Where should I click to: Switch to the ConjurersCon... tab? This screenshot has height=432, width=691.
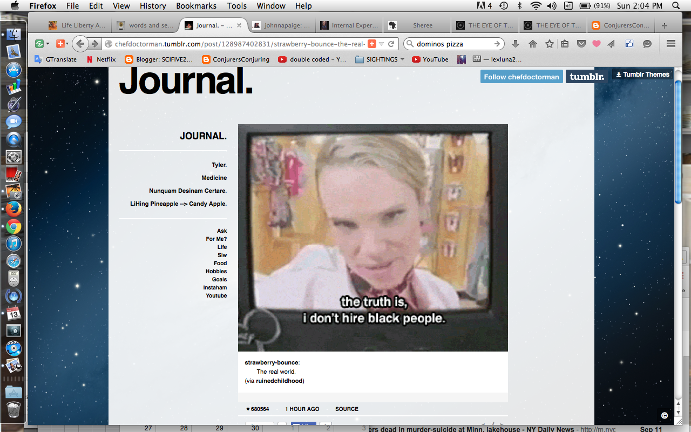[621, 25]
